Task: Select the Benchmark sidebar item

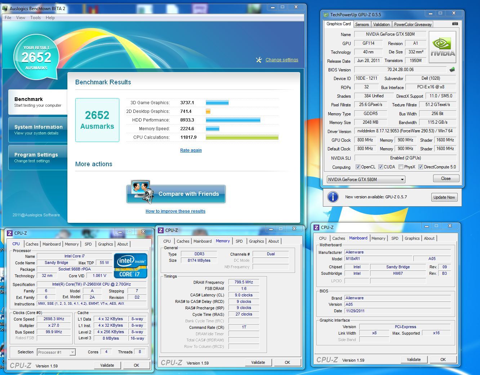Action: coord(38,102)
